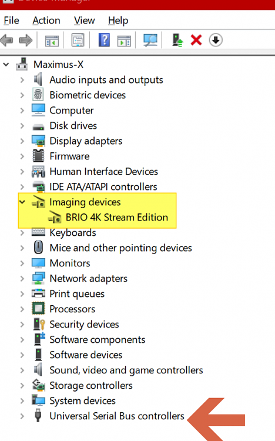Expand the Display adapters category

click(x=22, y=141)
